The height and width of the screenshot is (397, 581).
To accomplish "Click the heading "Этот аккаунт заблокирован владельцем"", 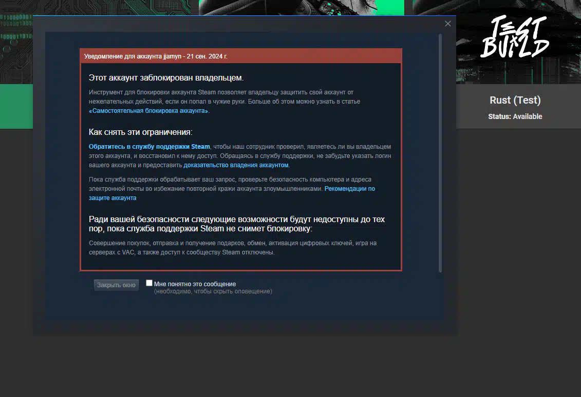I will click(x=166, y=78).
